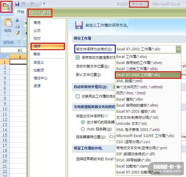Image resolution: width=186 pixels, height=177 pixels.
Task: Select 保存 category in Excel Options
Action: 48,46
